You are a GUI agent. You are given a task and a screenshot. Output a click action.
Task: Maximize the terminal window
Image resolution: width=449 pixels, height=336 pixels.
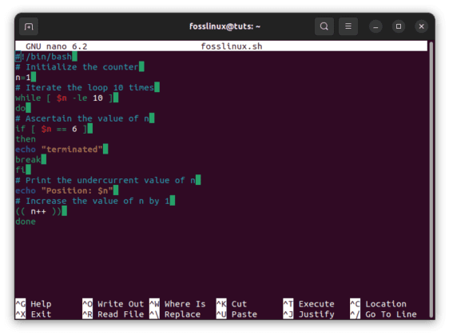tap(399, 26)
